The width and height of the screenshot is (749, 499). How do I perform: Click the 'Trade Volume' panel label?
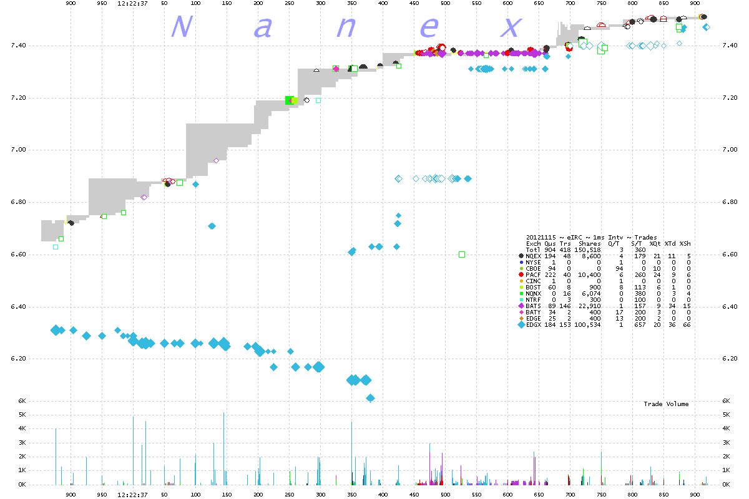tap(666, 404)
